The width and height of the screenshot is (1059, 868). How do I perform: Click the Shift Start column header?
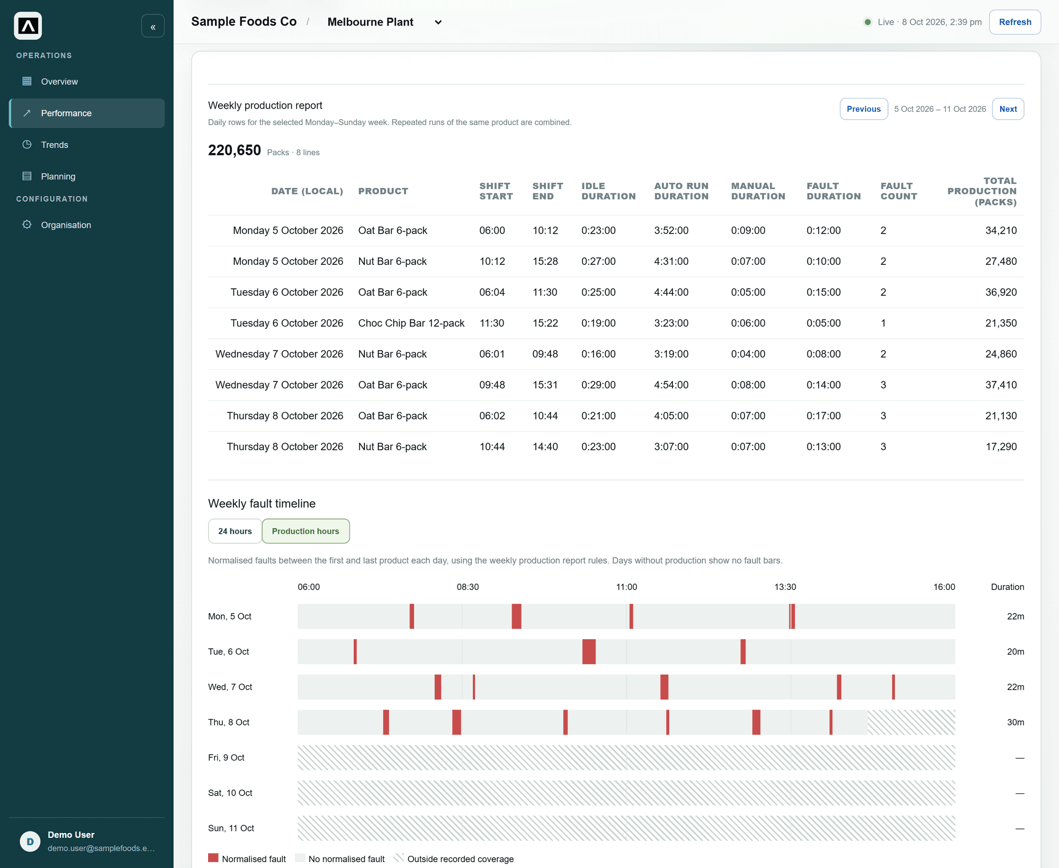[x=496, y=191]
